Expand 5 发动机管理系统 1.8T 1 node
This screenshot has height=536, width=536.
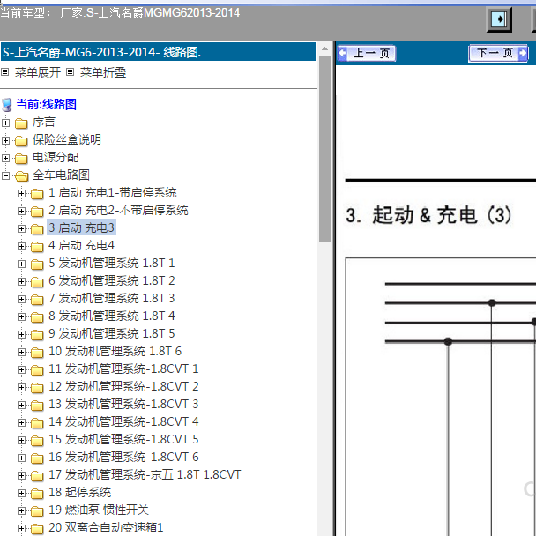21,264
